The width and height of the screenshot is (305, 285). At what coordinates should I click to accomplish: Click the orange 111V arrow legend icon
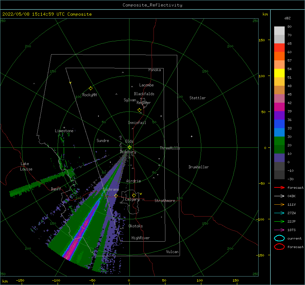point(279,204)
